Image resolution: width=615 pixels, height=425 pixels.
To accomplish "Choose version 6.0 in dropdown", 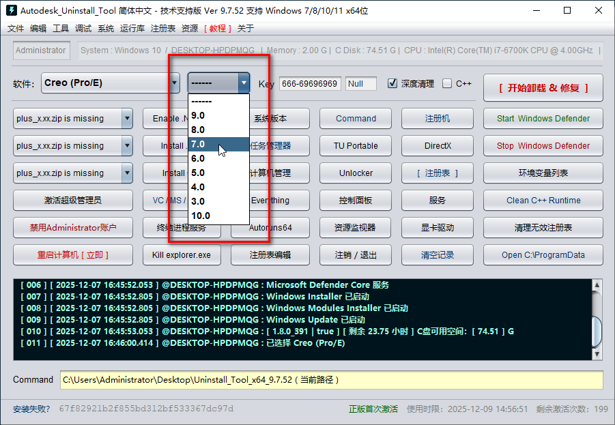I will 218,158.
